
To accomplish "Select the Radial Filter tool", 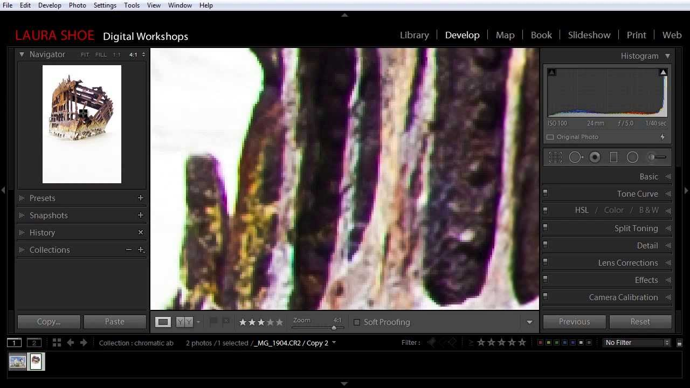I will point(633,157).
